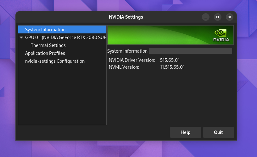Quit NVIDIA Settings with Quit button
Image resolution: width=257 pixels, height=157 pixels.
click(x=219, y=132)
